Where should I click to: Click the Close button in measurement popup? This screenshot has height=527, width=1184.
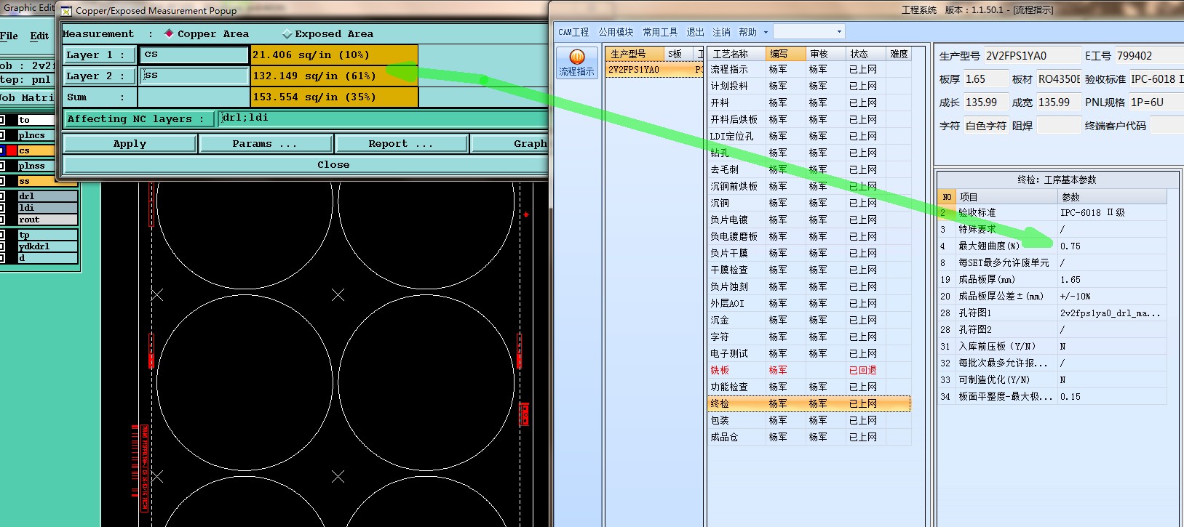pos(306,165)
